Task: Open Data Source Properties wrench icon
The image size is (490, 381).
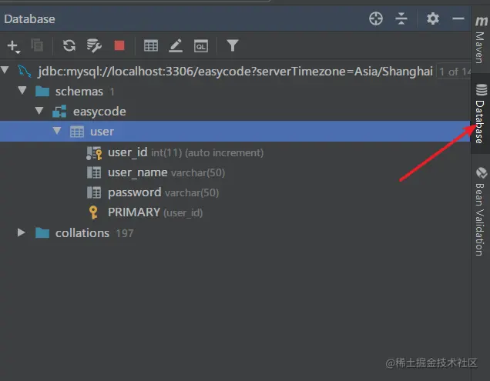Action: [x=94, y=46]
